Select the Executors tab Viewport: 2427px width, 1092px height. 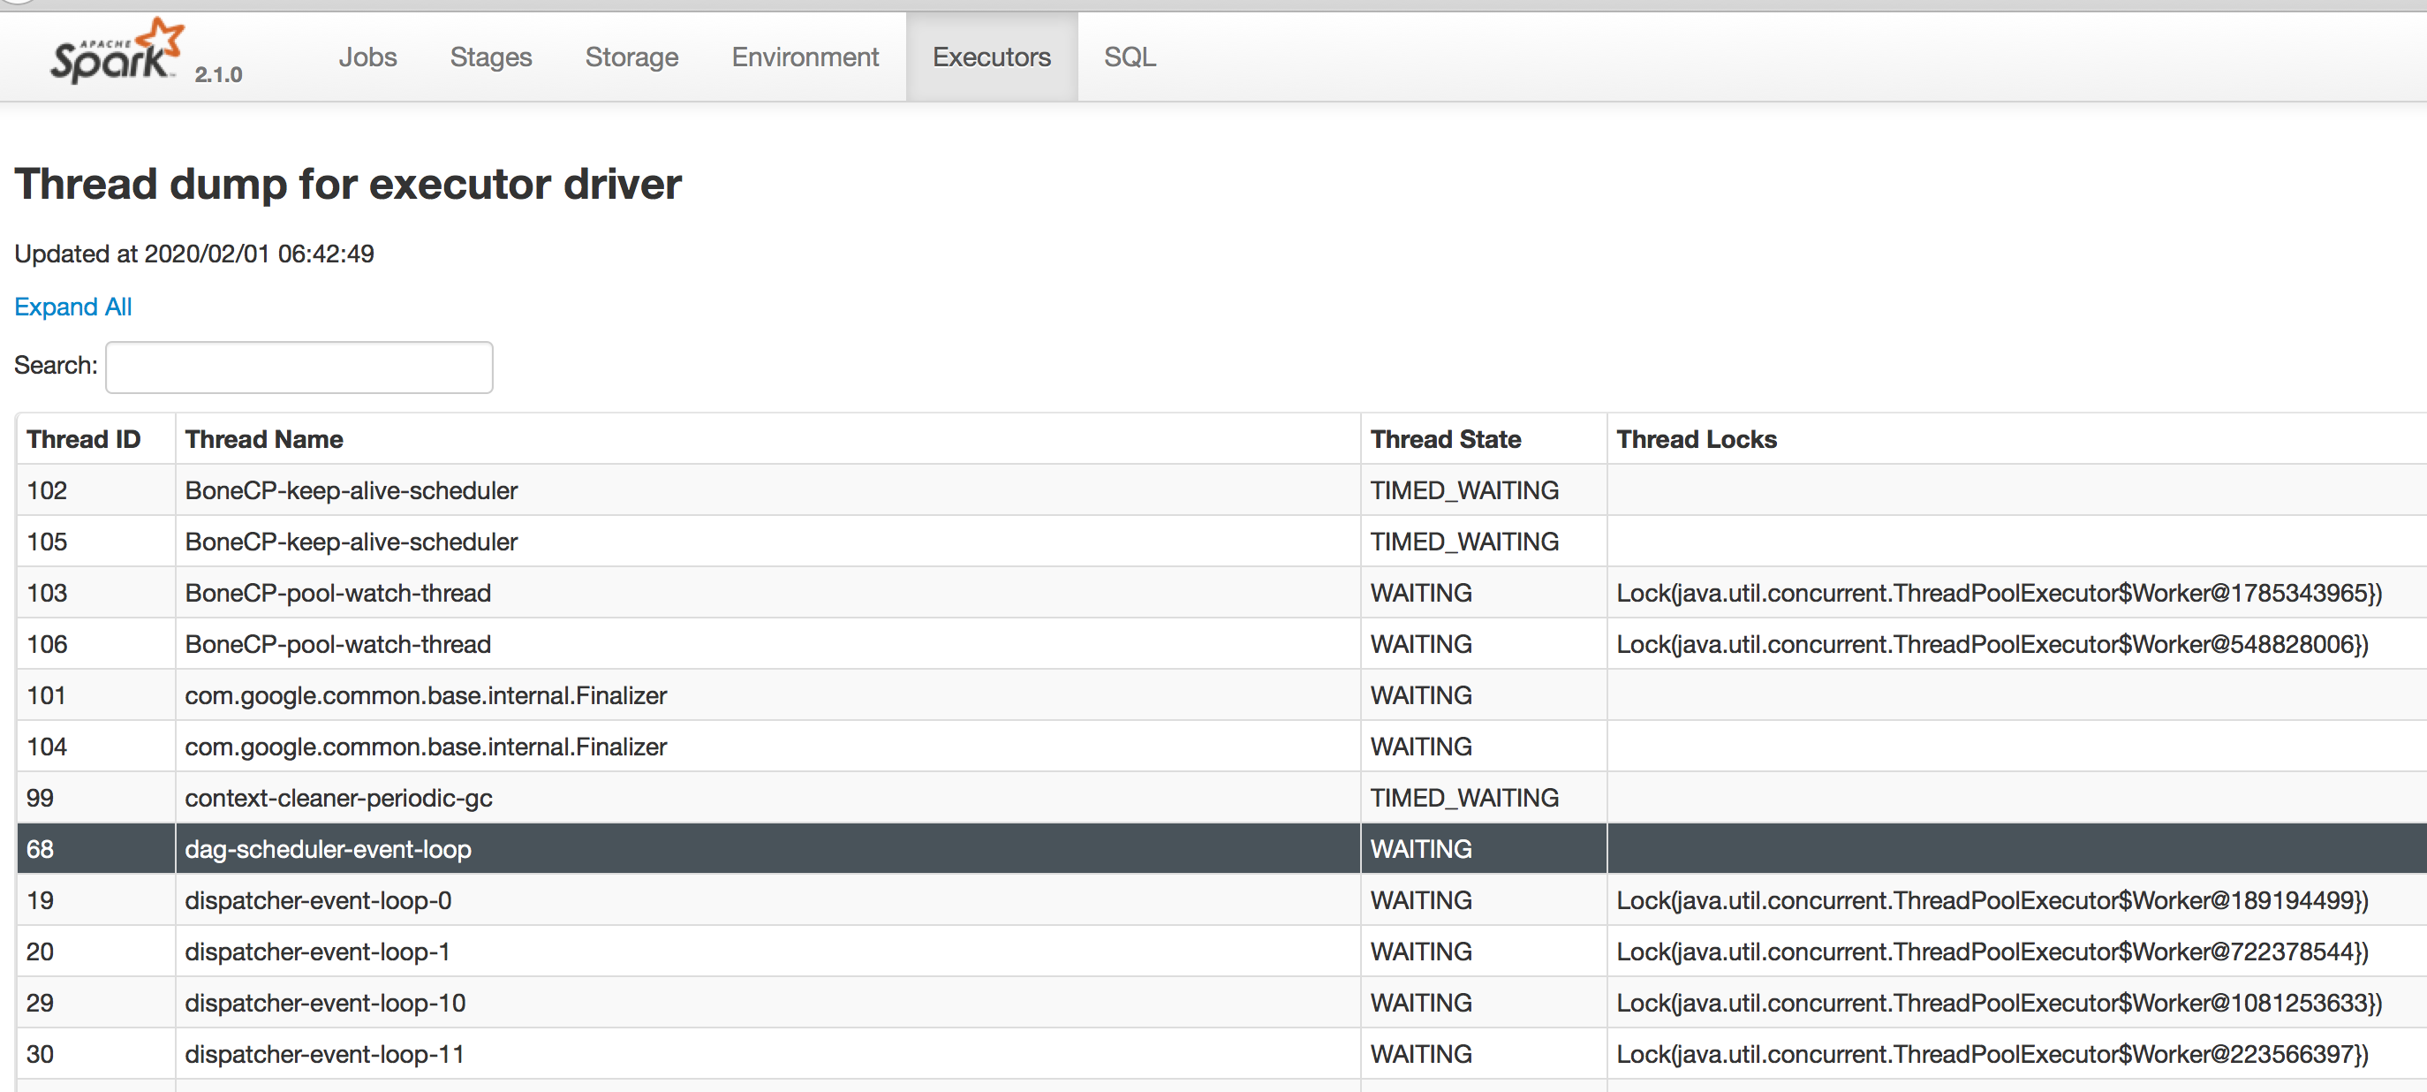[x=991, y=57]
